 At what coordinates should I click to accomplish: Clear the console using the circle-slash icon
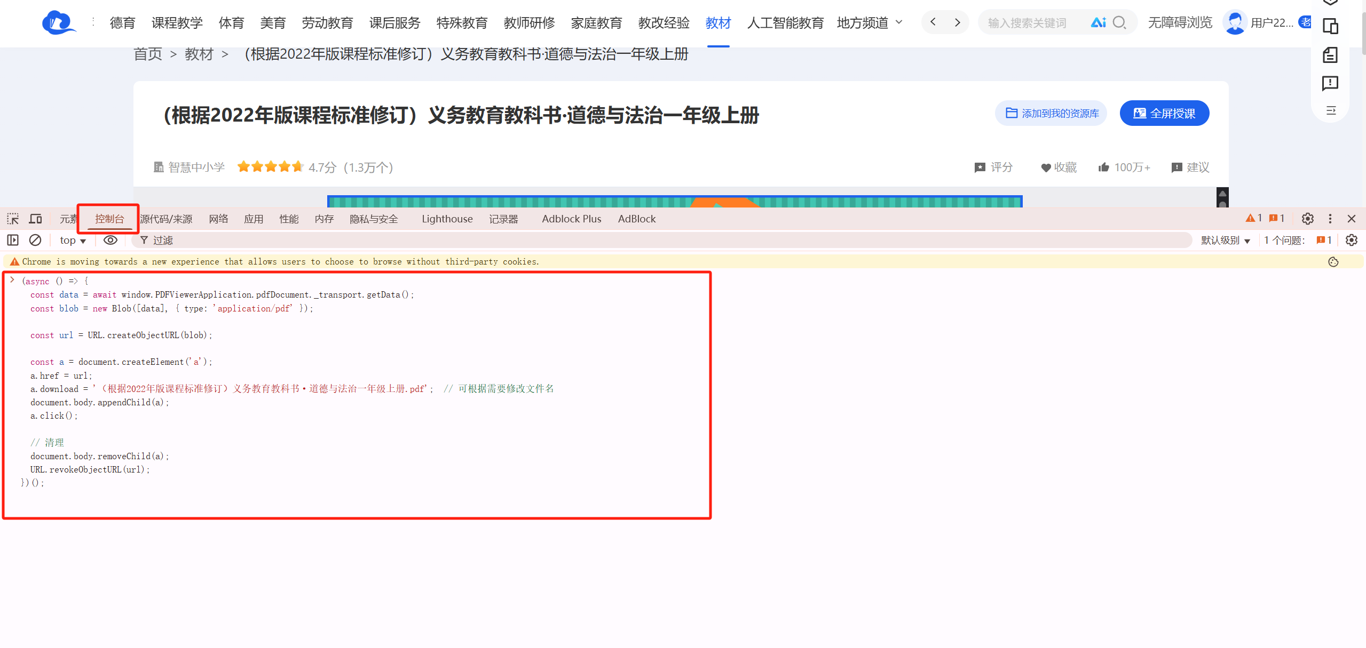coord(35,241)
